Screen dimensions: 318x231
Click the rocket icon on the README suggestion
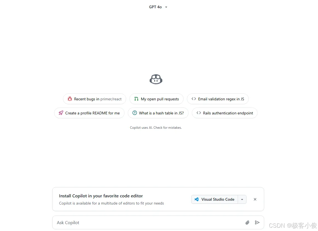click(61, 113)
